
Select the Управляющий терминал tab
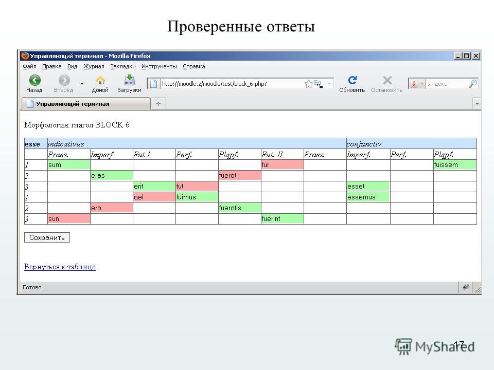86,104
